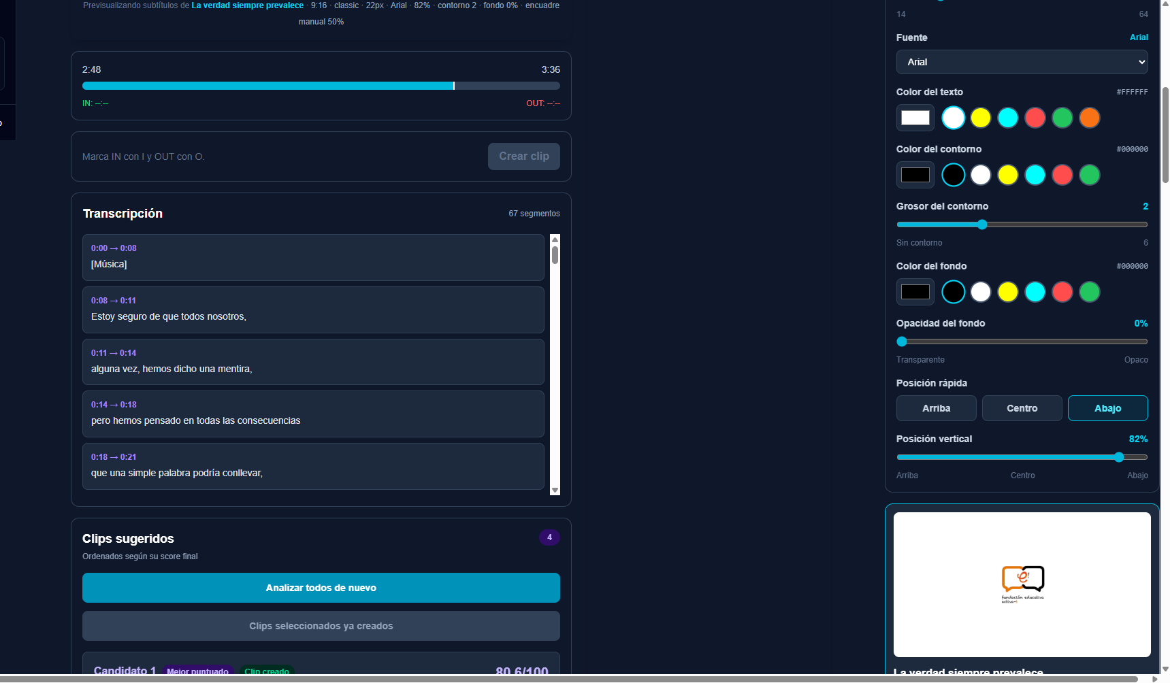Image resolution: width=1170 pixels, height=683 pixels.
Task: Click the video timeline progress bar
Action: coord(321,86)
